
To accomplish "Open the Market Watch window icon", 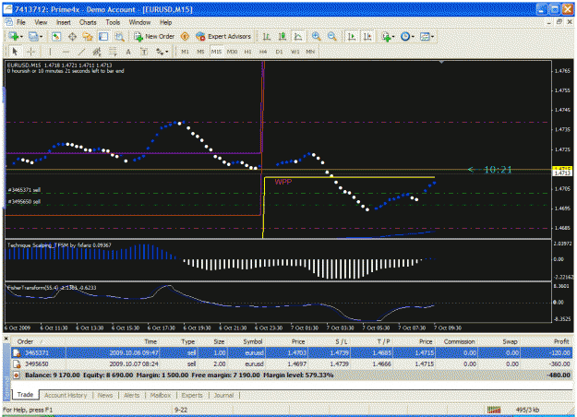I will click(x=56, y=36).
